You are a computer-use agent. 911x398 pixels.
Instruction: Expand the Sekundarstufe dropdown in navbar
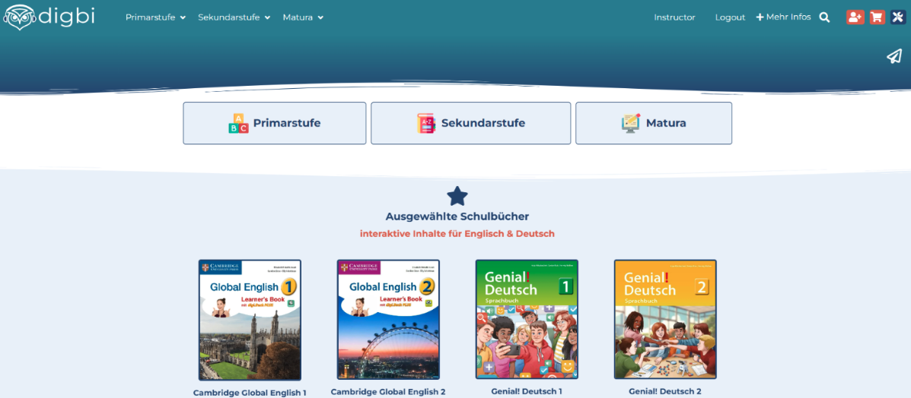click(234, 17)
